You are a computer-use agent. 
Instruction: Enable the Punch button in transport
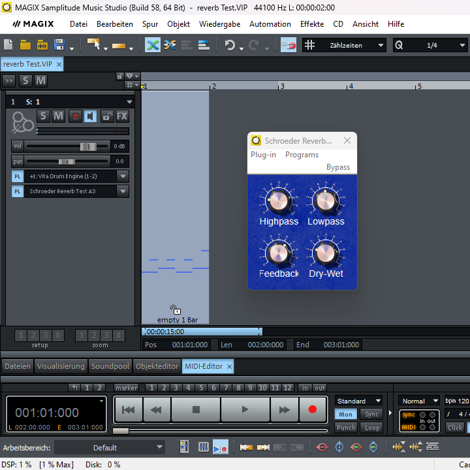click(x=345, y=428)
